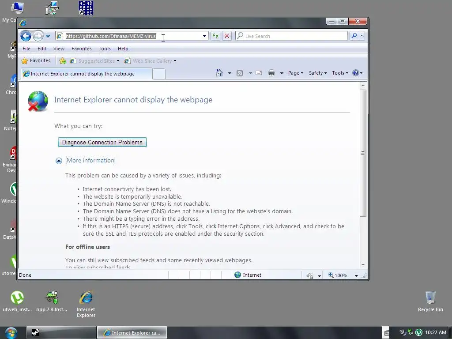Screen dimensions: 452x339
Task: Click the vertical scrollbar thumb
Action: point(363,153)
